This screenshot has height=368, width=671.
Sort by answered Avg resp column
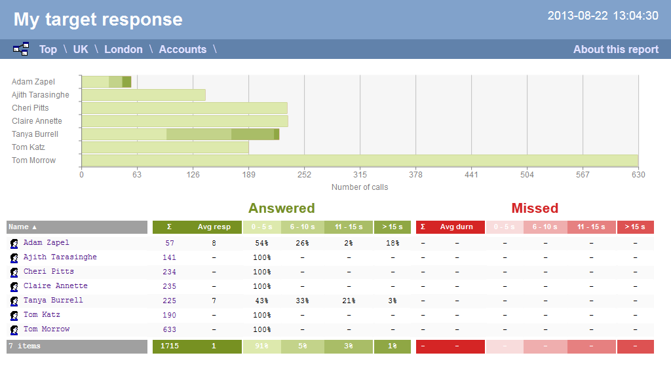[x=214, y=227]
